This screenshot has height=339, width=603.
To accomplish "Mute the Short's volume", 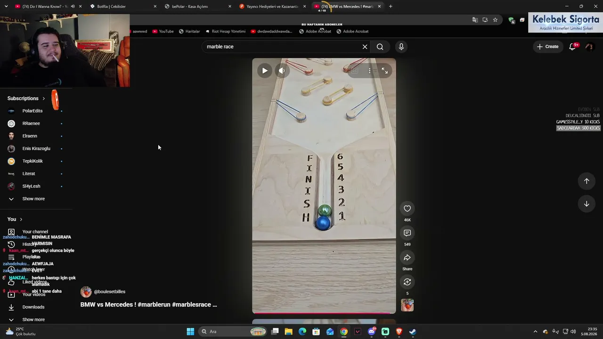I will pos(282,71).
